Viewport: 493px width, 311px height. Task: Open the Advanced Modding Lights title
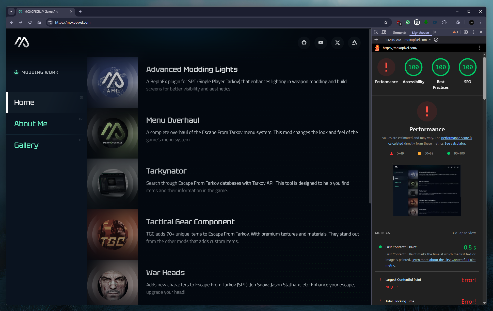point(192,69)
